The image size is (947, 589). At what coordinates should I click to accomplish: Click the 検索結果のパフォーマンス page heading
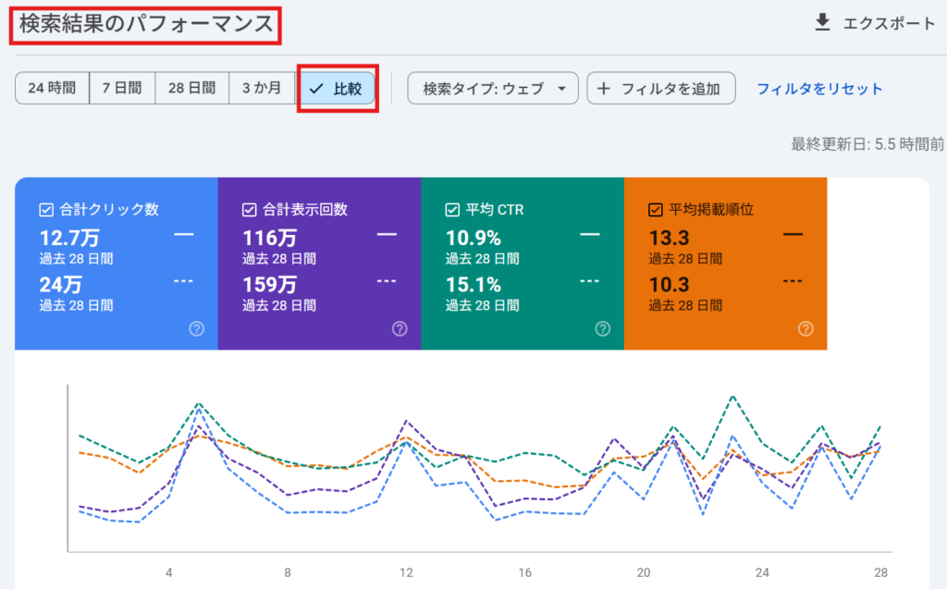coord(146,25)
